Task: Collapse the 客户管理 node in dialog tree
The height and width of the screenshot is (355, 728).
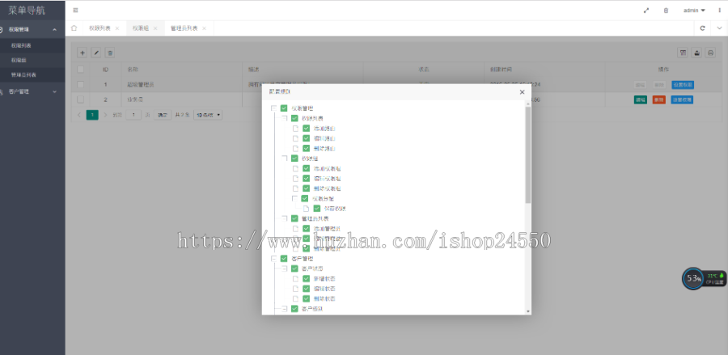Action: pyautogui.click(x=274, y=259)
